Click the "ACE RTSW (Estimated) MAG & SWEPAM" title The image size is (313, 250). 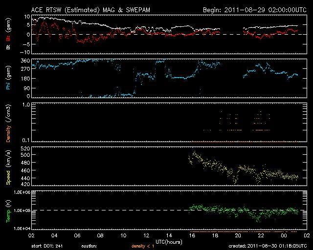90,10
